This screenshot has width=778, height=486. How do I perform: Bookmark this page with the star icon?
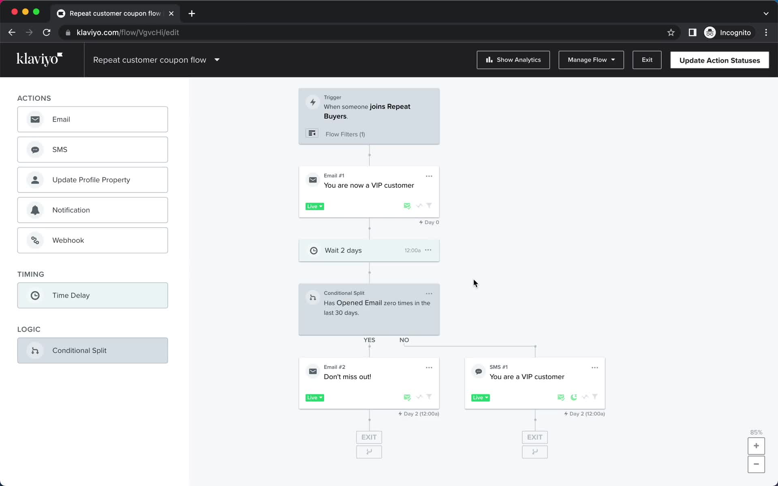click(x=671, y=32)
